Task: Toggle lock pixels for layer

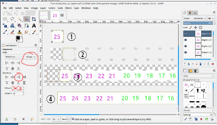Action: point(191,28)
